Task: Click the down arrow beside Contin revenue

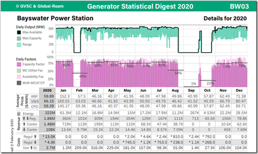Action: tap(24, 130)
